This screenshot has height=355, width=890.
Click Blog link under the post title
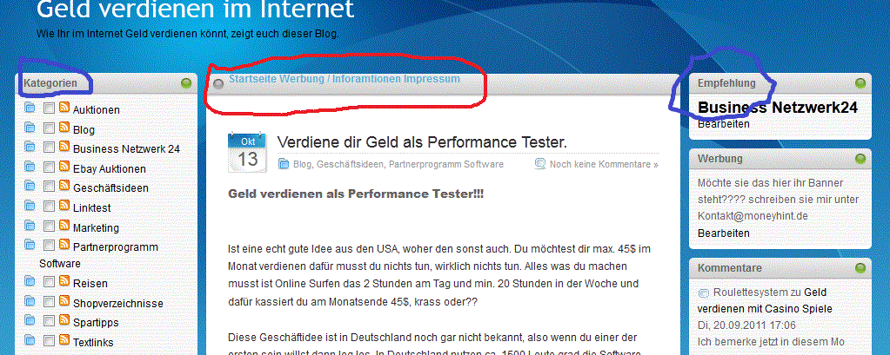point(302,164)
